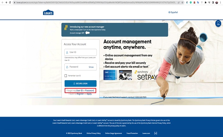This screenshot has width=223, height=137.
Task: Click the Lowe's Visa card image
Action: [x=125, y=75]
